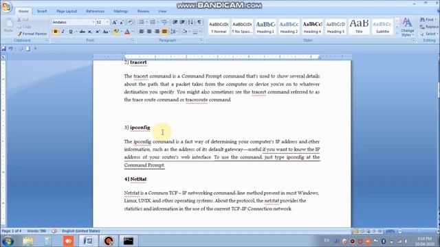Align text right

[x=157, y=32]
